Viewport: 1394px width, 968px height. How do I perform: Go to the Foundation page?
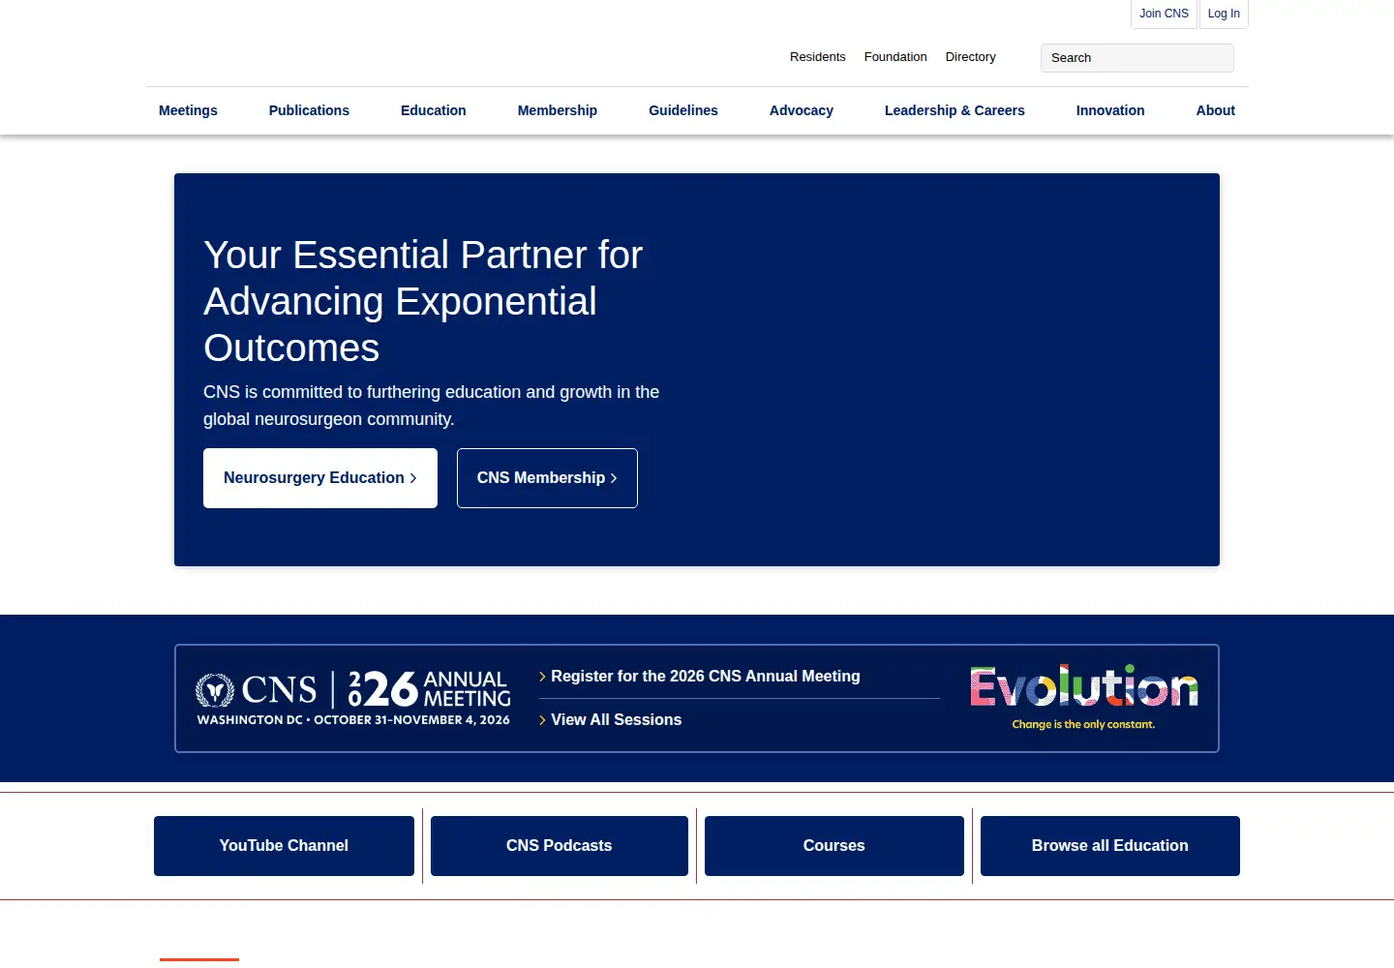[895, 57]
